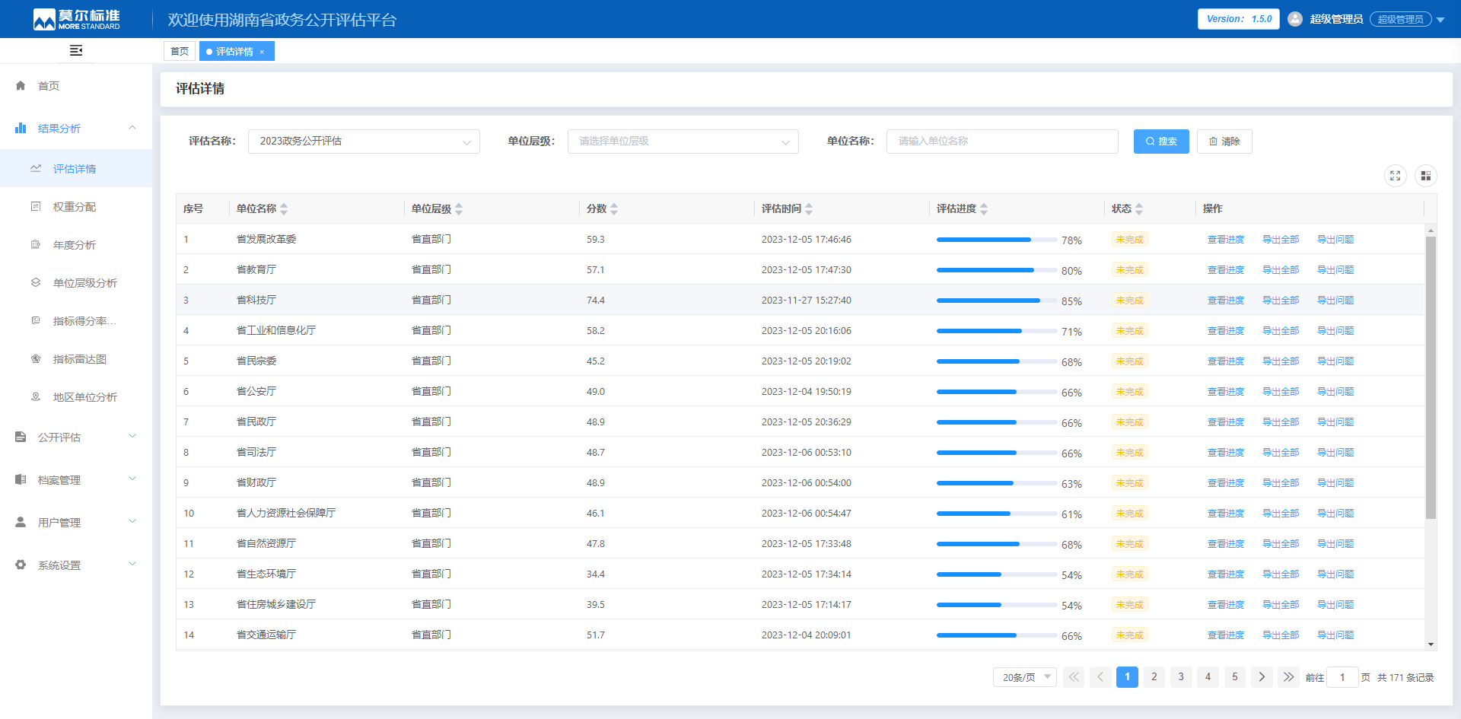Image resolution: width=1461 pixels, height=719 pixels.
Task: Click the table vertical scrollbar
Action: (1431, 377)
